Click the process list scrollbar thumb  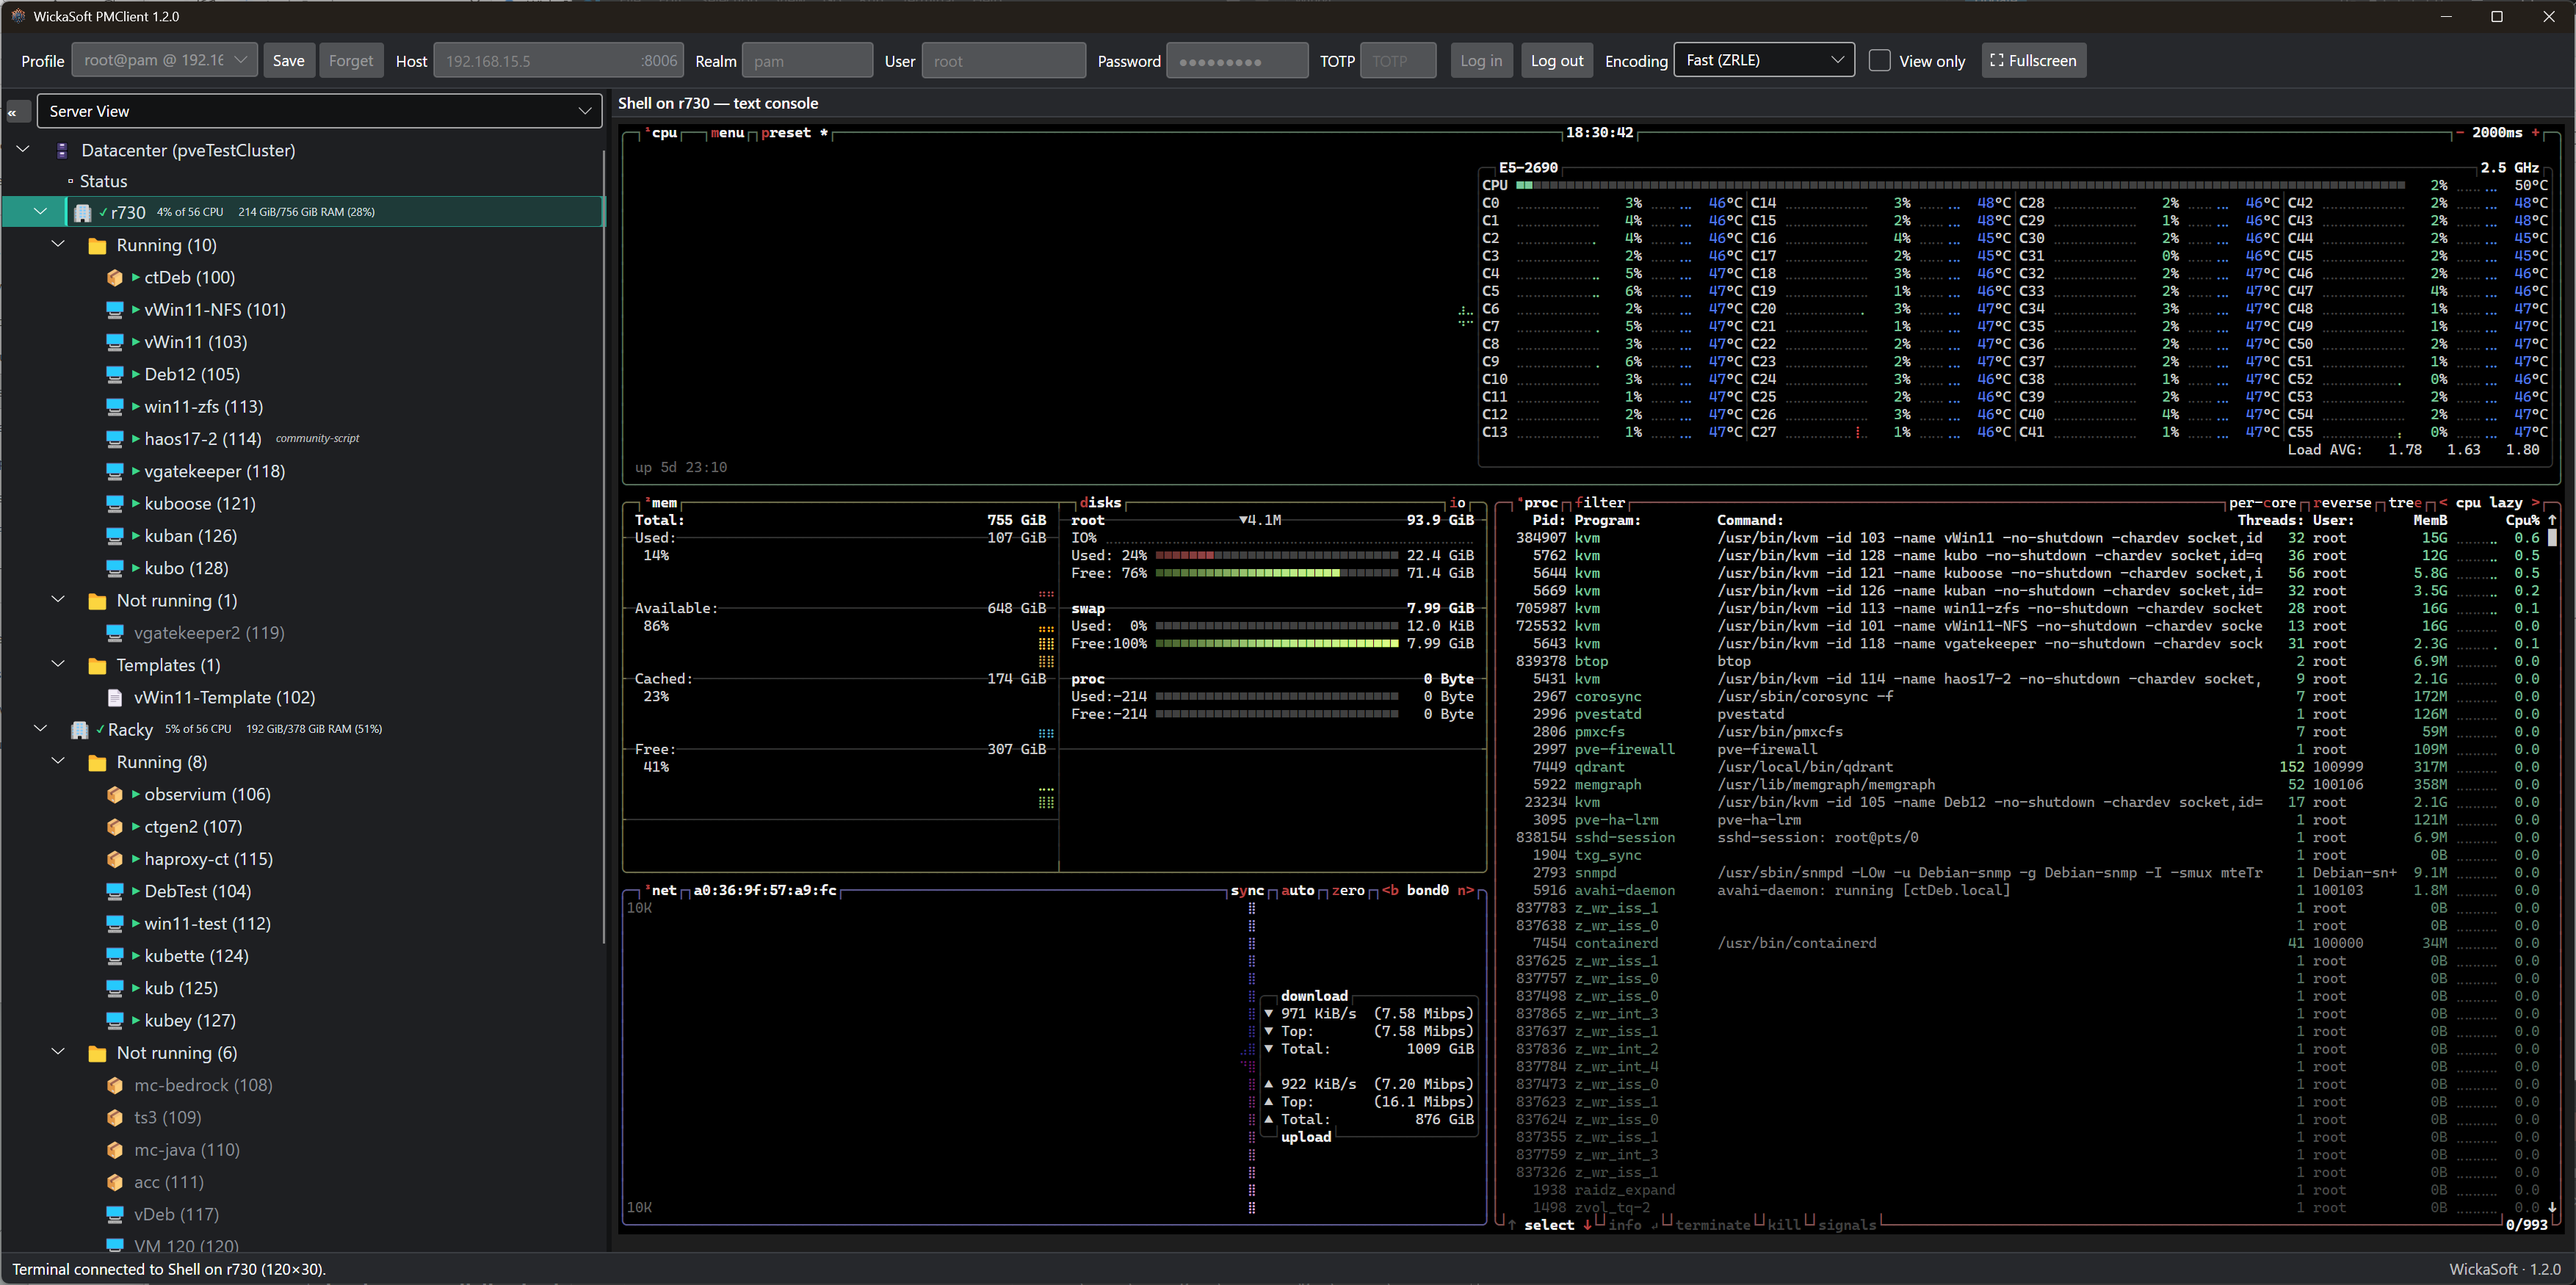point(2553,538)
